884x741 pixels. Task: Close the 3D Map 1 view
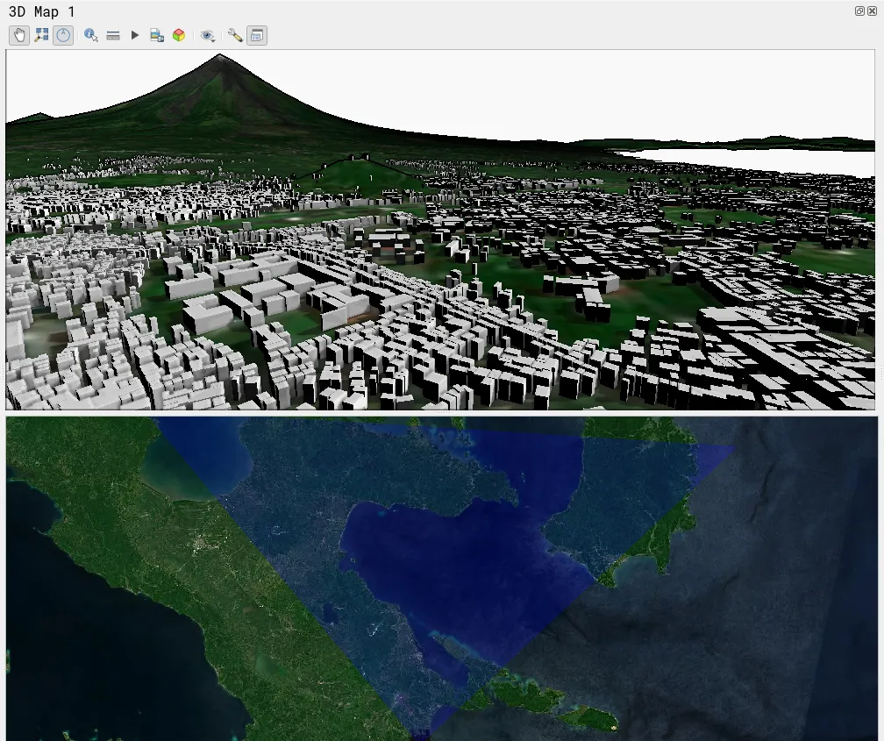pyautogui.click(x=871, y=11)
